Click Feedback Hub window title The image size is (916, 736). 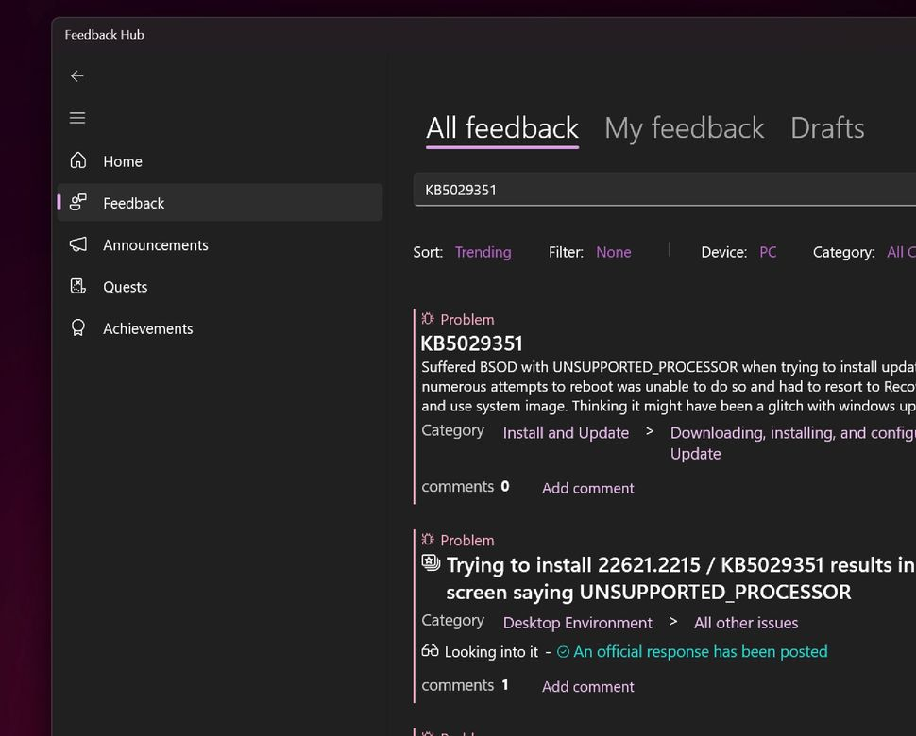click(104, 34)
